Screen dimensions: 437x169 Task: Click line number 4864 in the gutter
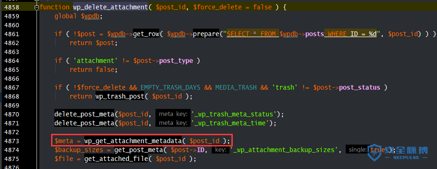click(x=11, y=61)
